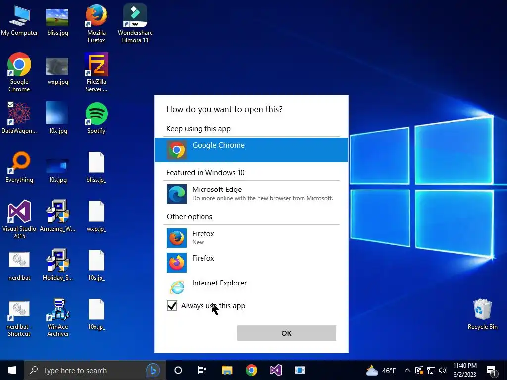The width and height of the screenshot is (507, 380).
Task: Select the nerd.bat file icon
Action: pos(19,266)
